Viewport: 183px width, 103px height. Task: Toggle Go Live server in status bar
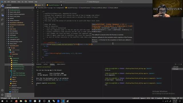pos(166,98)
